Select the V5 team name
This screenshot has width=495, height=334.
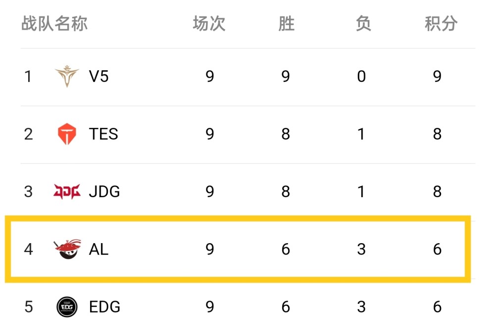click(x=99, y=77)
